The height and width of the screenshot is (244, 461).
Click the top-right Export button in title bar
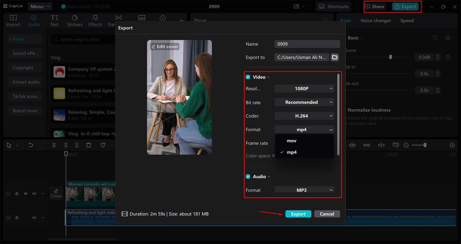(x=405, y=6)
